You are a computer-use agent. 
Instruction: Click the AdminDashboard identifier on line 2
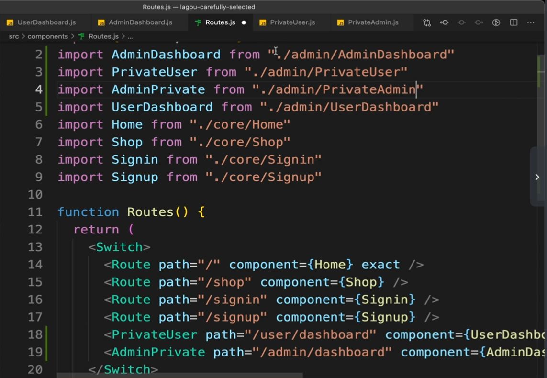pyautogui.click(x=166, y=55)
